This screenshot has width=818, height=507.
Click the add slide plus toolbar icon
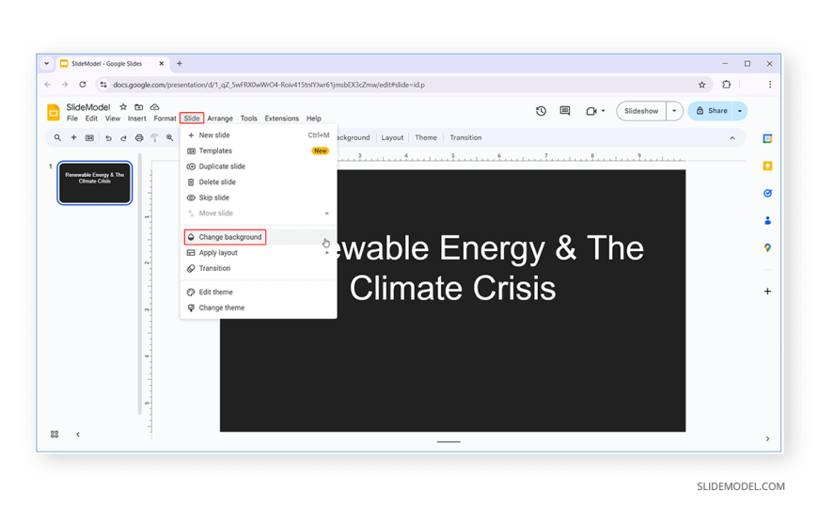coord(73,138)
